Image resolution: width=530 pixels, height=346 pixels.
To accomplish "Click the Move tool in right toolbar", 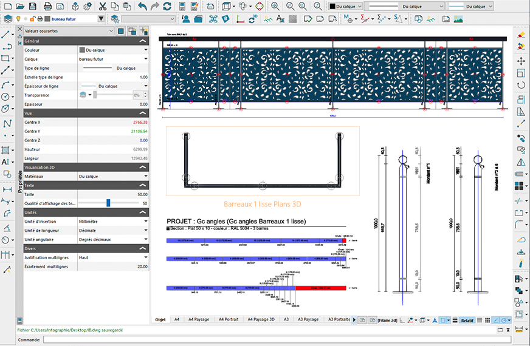I will coord(521,61).
